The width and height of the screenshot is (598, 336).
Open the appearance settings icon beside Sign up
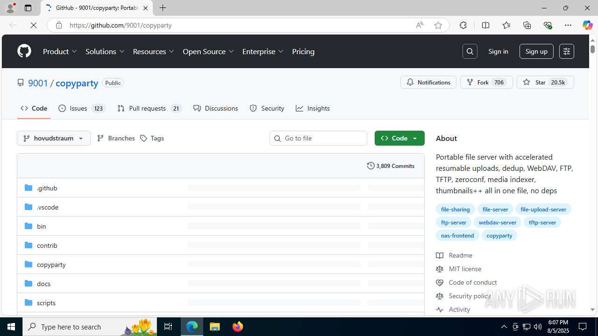point(567,51)
